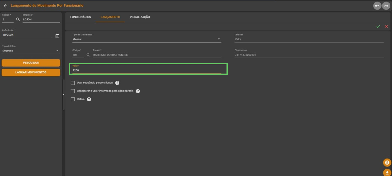Open the Referência calendar picker
This screenshot has width=392, height=176.
tap(57, 36)
